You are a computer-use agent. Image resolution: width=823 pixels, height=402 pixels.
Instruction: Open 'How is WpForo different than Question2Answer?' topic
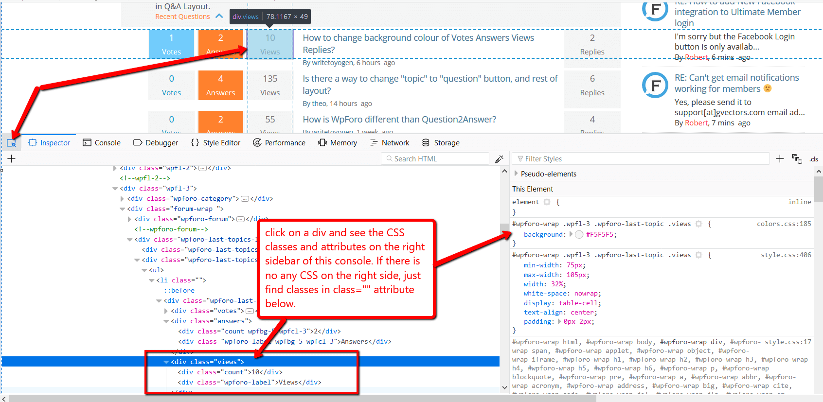point(399,120)
